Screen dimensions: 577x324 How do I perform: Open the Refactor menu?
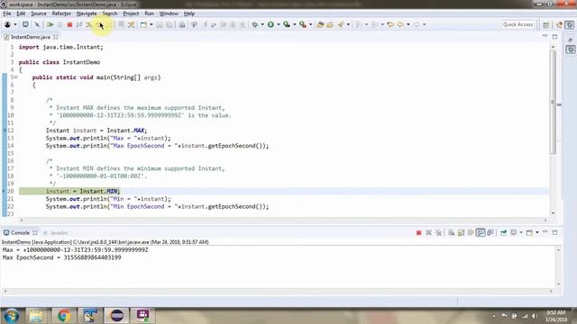coord(61,13)
